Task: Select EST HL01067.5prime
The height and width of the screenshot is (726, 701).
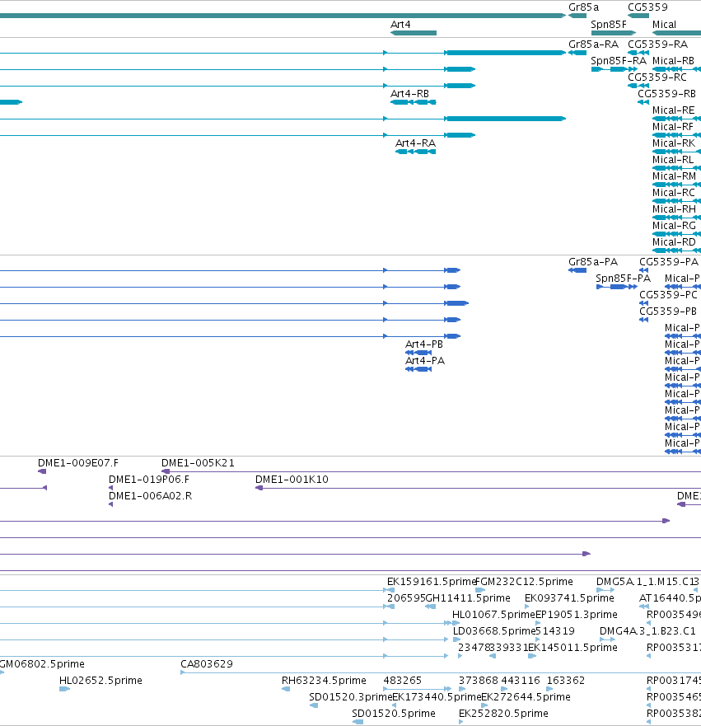Action: tap(456, 623)
